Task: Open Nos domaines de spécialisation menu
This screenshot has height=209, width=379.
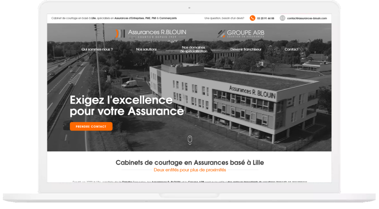Action: click(x=193, y=49)
